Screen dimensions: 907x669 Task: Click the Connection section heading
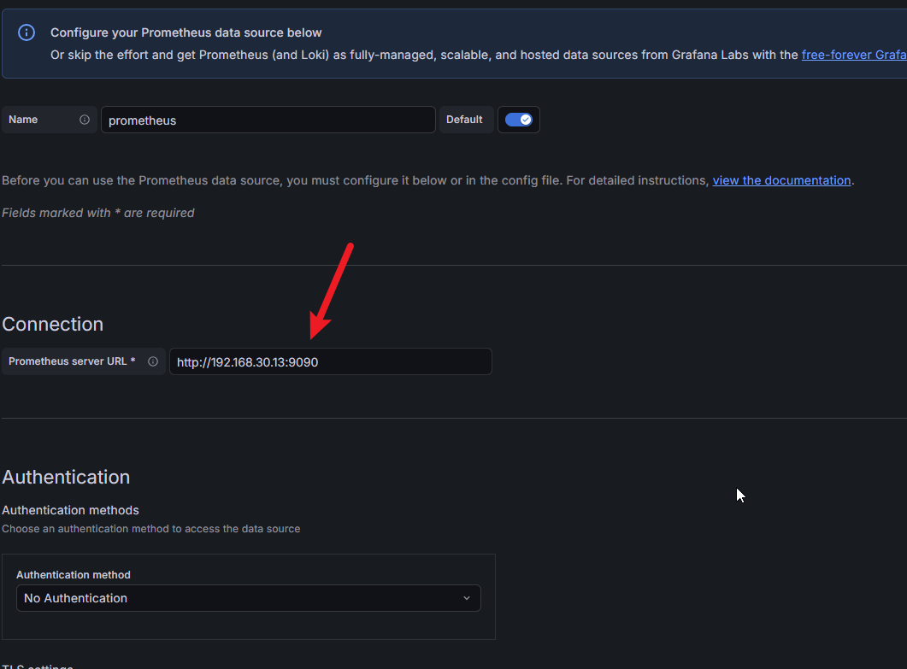(x=53, y=325)
